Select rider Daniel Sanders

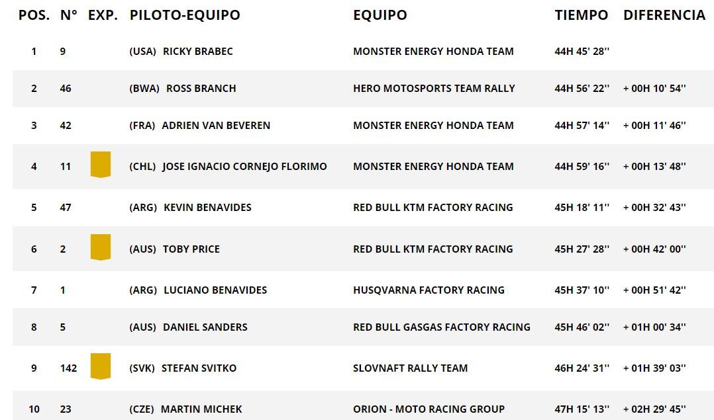point(205,327)
